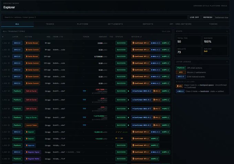Click the Register Signer action badge
The width and height of the screenshot is (234, 164).
point(33,152)
